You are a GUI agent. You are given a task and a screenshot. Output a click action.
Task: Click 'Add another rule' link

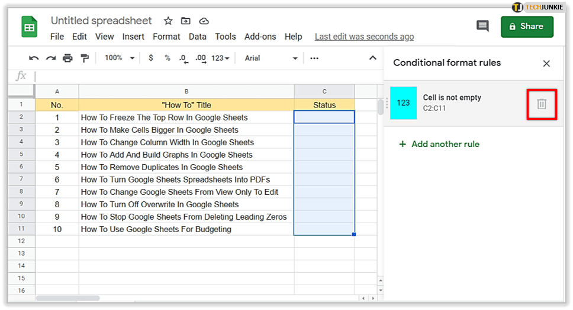pyautogui.click(x=439, y=144)
